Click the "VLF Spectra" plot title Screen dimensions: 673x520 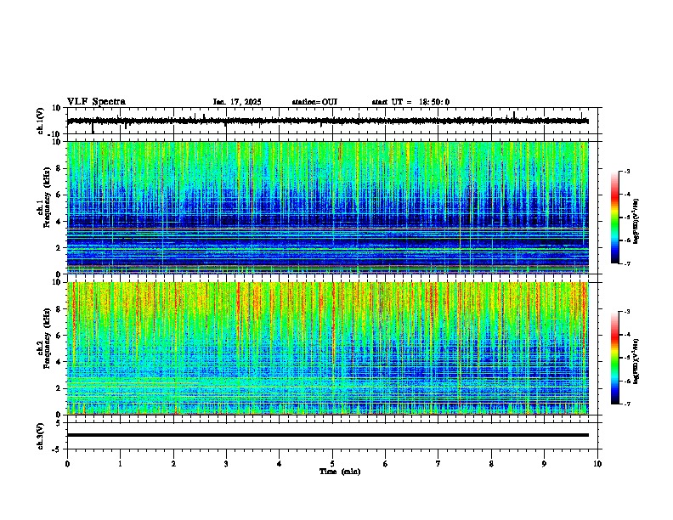pos(96,102)
